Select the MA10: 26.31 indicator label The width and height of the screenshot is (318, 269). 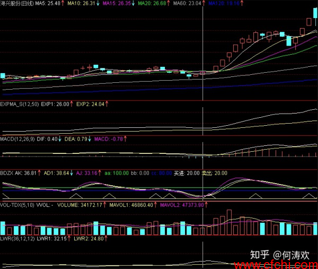81,3
